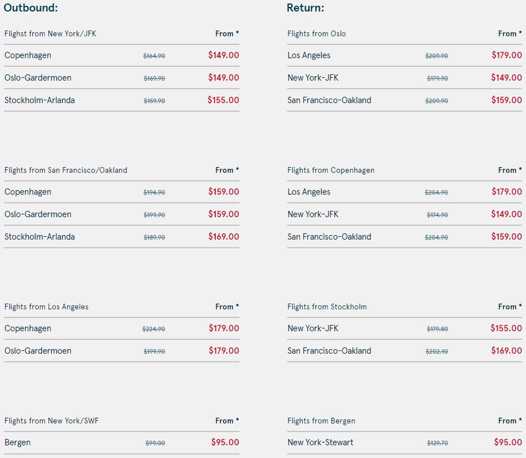Click the $95.00 price for Bergen outbound

[225, 442]
